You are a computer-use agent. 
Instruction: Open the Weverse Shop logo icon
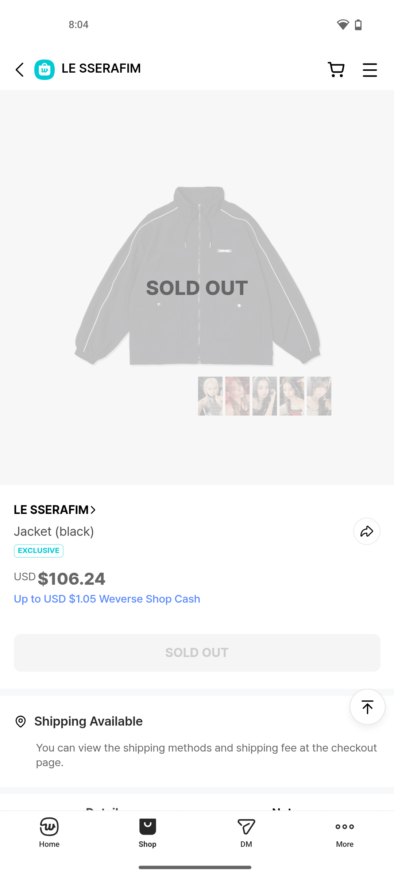45,69
